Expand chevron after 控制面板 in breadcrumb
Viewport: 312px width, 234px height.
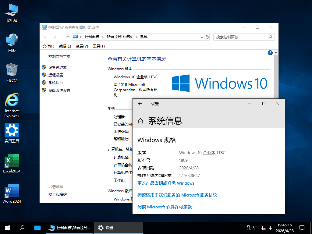pyautogui.click(x=103, y=37)
